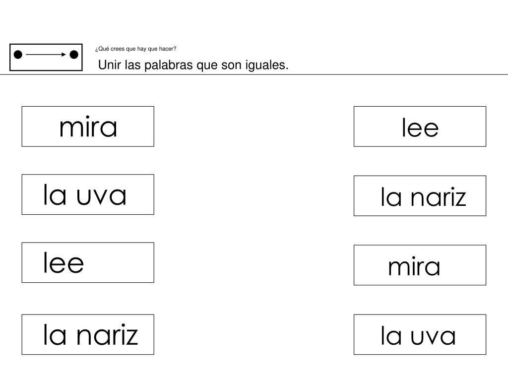
Task: Click the right-column "lee" word box
Action: (420, 127)
